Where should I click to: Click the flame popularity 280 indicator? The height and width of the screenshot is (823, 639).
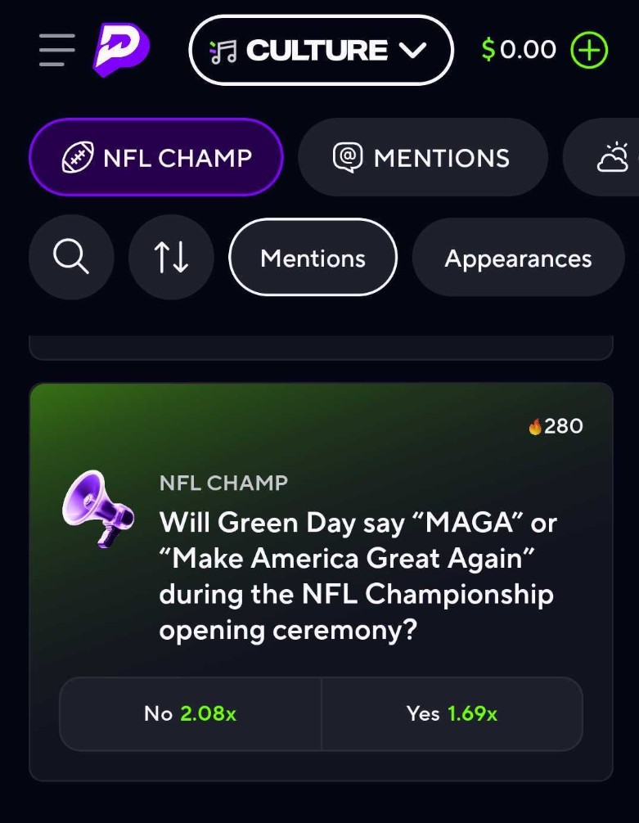tap(556, 426)
